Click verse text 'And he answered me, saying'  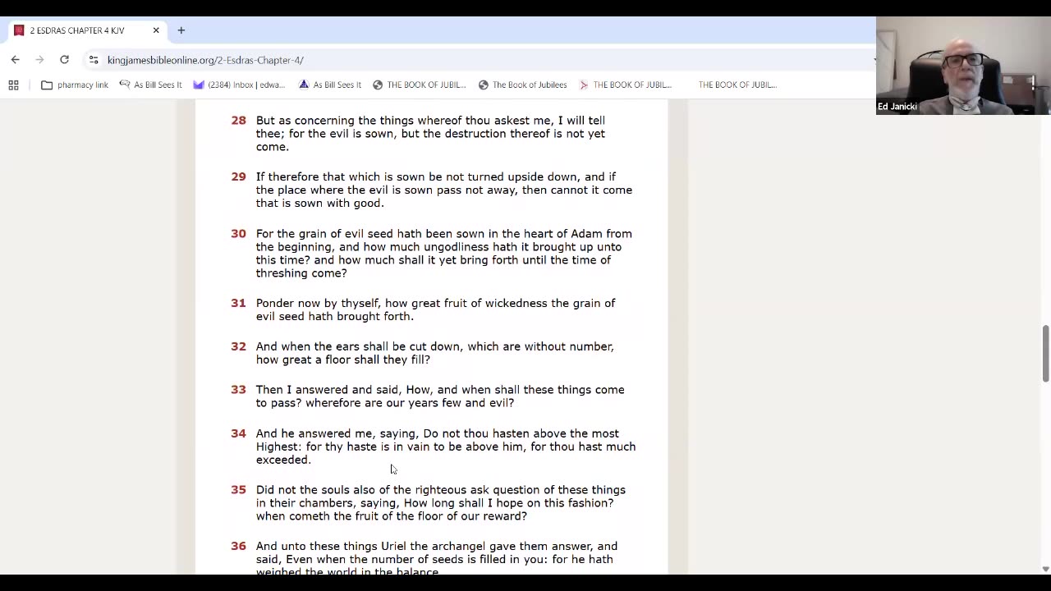coord(446,447)
